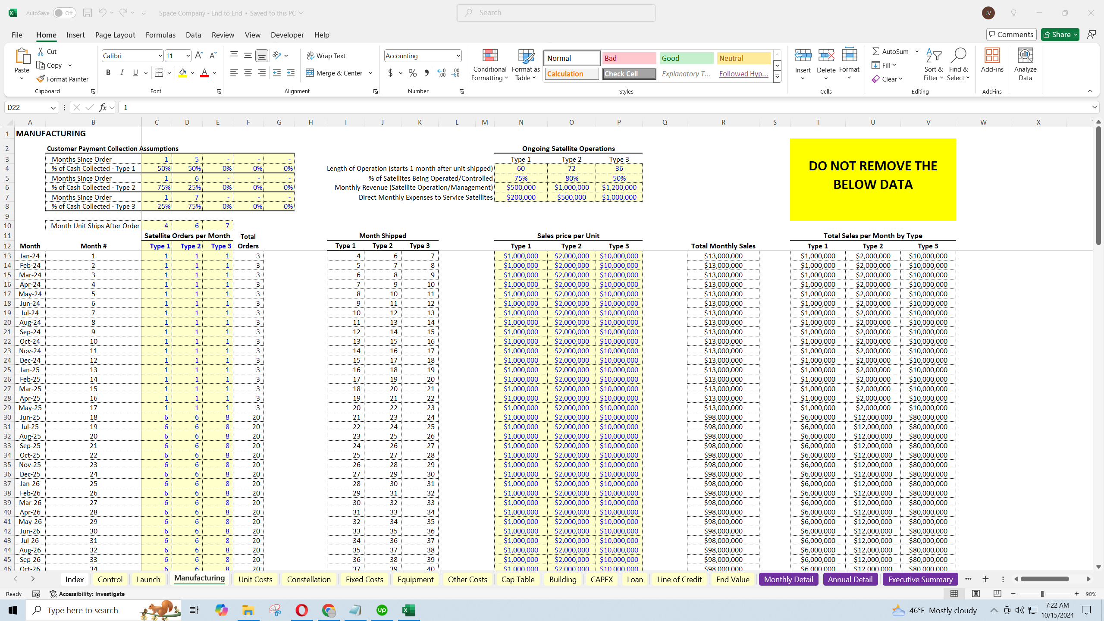Click the Insert Function fx icon

(103, 107)
